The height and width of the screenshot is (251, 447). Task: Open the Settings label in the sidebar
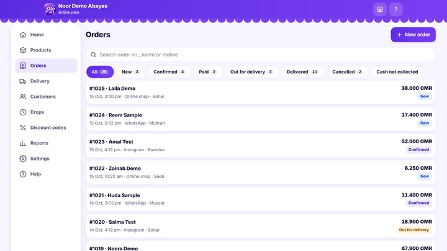coord(40,159)
